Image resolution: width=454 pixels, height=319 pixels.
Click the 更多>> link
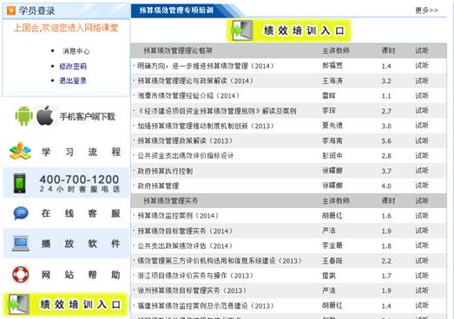click(x=426, y=10)
